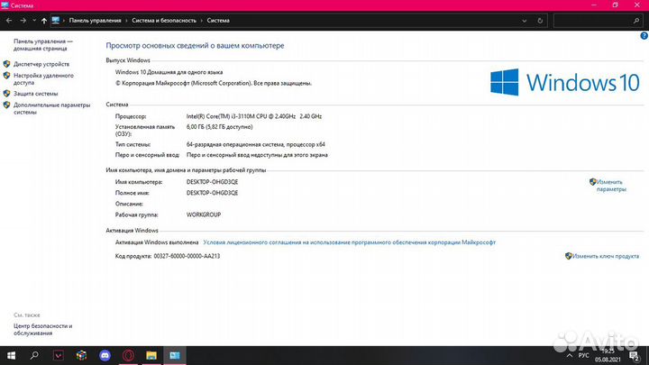The image size is (649, 365).
Task: Open the recent locations dropdown arrow
Action: 32,19
